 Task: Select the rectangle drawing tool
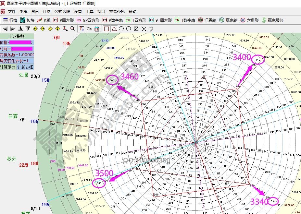pos(107,29)
